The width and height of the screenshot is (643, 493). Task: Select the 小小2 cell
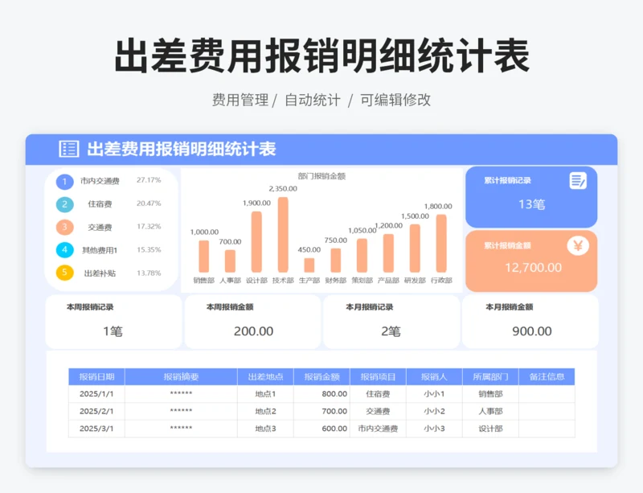[x=434, y=411]
